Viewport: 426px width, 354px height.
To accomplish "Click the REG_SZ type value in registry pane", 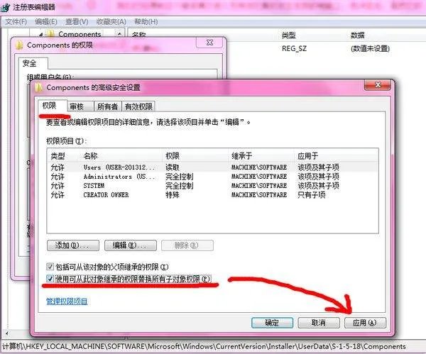I will click(x=294, y=48).
